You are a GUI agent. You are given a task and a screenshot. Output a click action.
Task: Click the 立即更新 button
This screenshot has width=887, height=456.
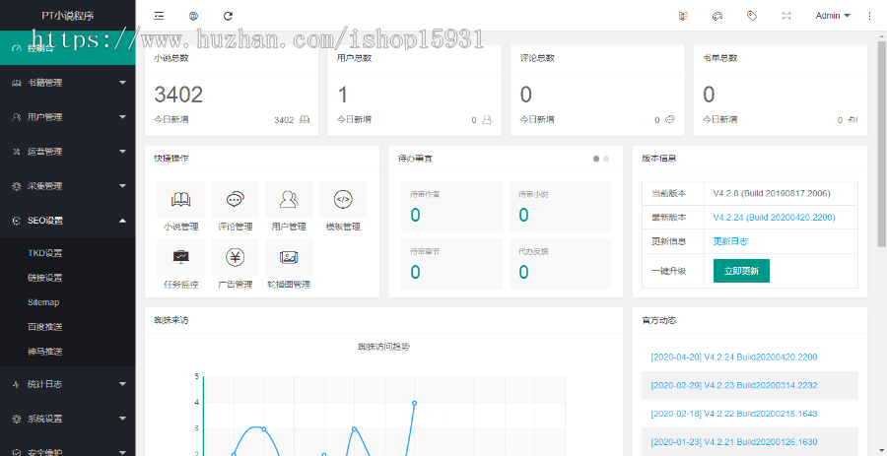pos(741,271)
